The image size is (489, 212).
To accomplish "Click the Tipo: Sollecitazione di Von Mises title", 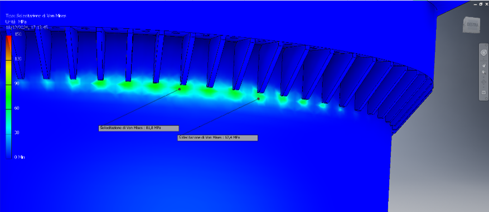I will [x=36, y=16].
